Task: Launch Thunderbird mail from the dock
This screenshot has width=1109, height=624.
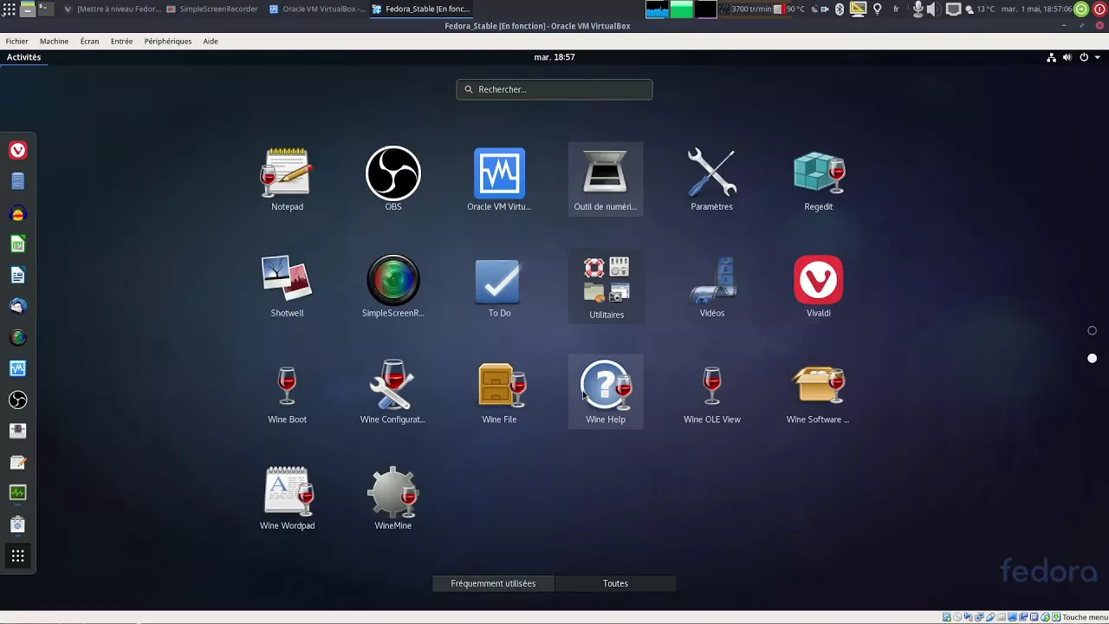Action: point(17,306)
